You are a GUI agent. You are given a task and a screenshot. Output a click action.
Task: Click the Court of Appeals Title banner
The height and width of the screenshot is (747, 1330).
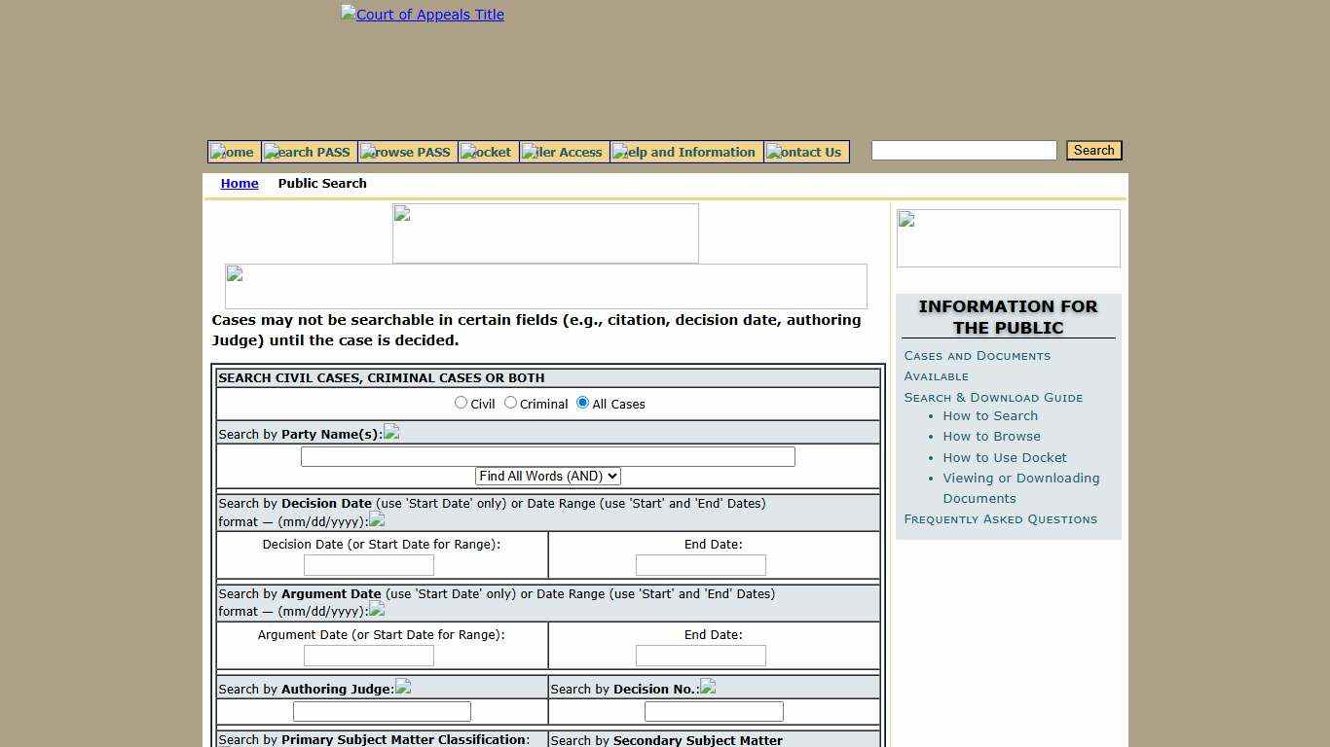pyautogui.click(x=422, y=15)
